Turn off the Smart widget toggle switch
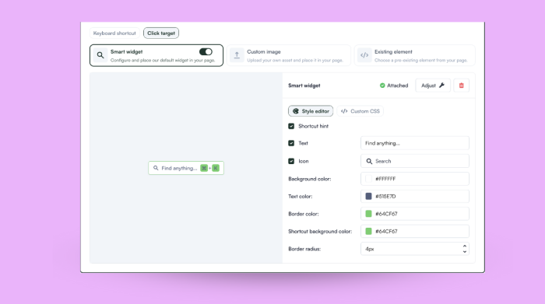 click(x=206, y=52)
